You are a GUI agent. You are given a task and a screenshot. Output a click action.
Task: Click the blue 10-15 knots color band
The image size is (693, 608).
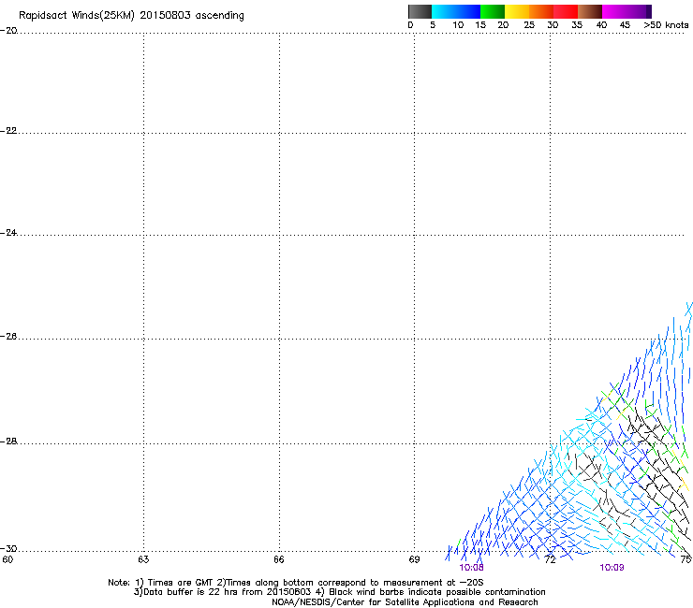(468, 11)
